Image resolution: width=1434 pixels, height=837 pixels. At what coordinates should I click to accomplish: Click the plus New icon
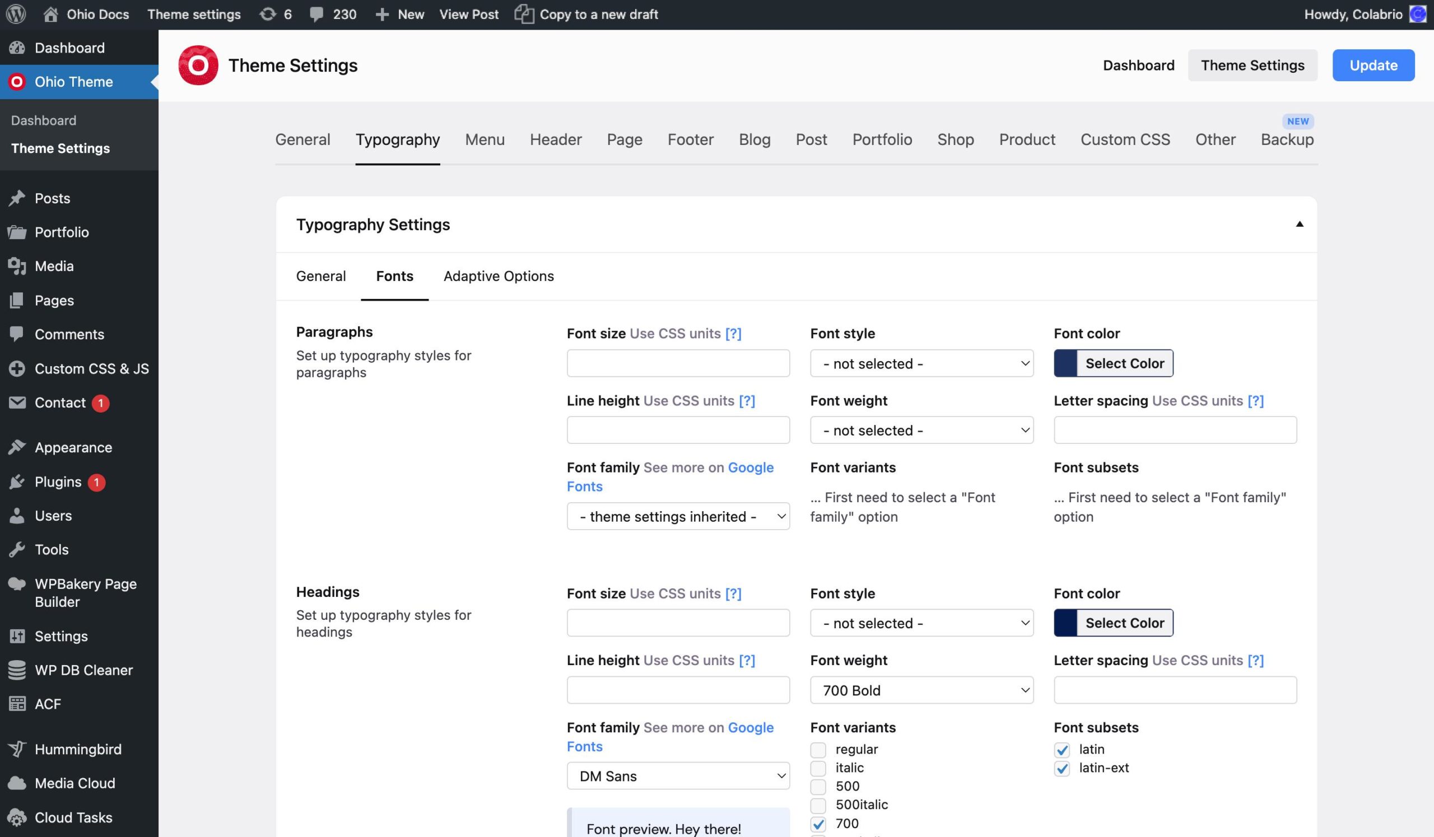pyautogui.click(x=383, y=14)
